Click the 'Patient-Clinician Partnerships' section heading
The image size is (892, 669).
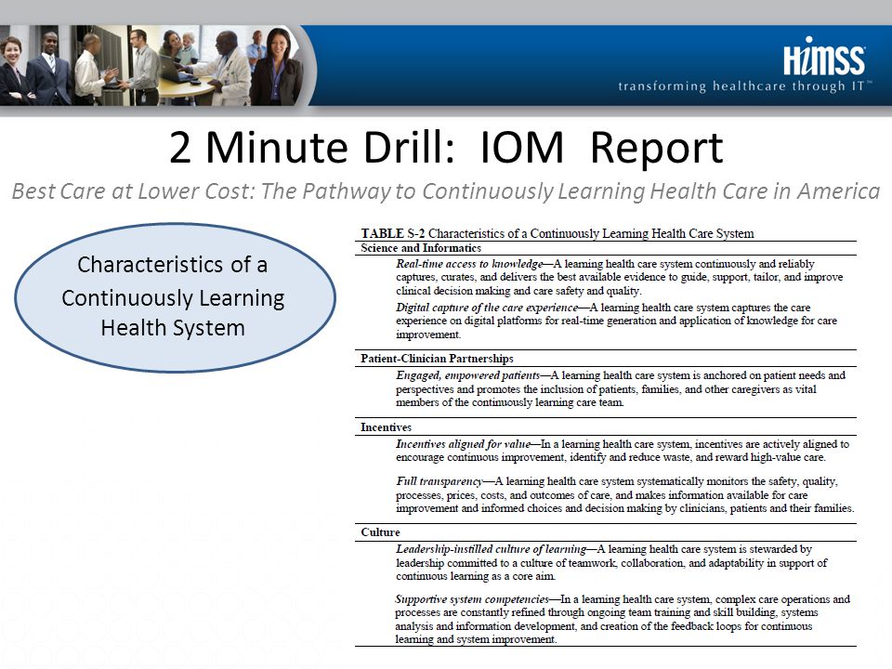click(437, 359)
